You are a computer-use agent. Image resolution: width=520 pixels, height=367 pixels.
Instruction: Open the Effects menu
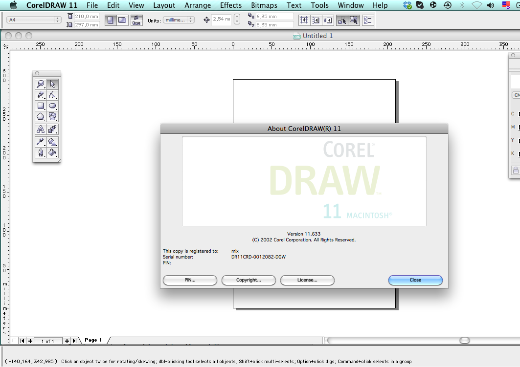(x=231, y=5)
